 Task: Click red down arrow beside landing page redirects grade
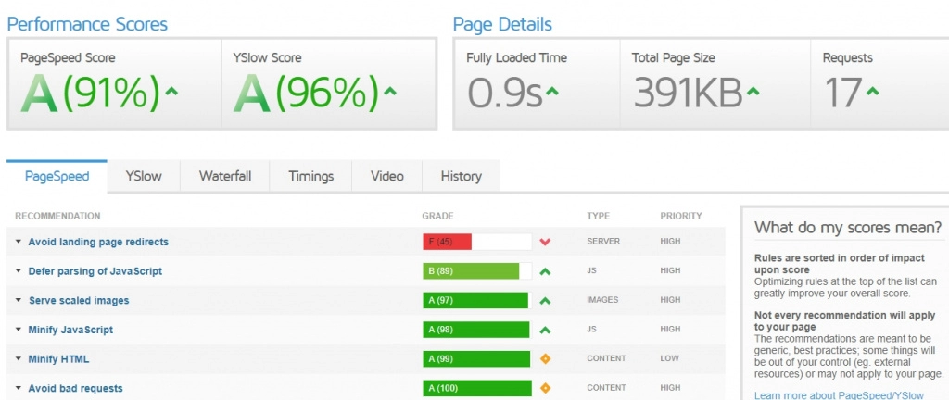(545, 243)
